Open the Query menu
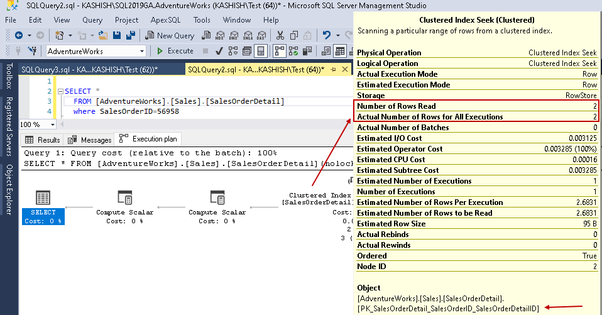The width and height of the screenshot is (602, 315). click(92, 20)
